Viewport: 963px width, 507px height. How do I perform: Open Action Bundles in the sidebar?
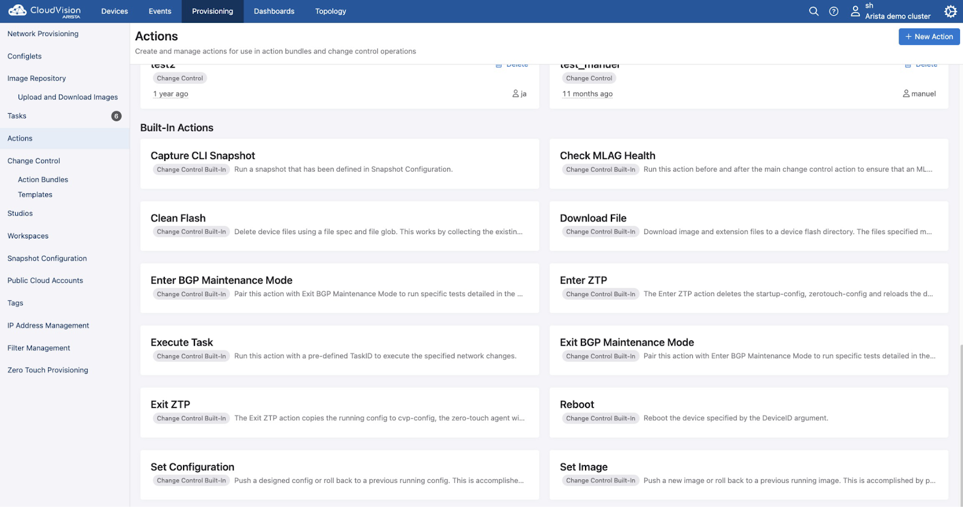pyautogui.click(x=43, y=179)
